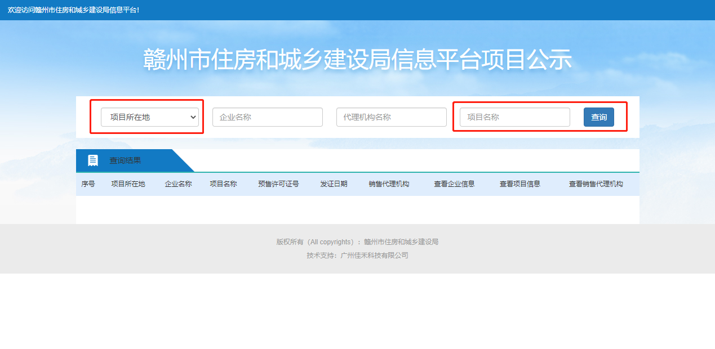Click the 企业名称 input field
Image resolution: width=715 pixels, height=349 pixels.
tap(267, 117)
